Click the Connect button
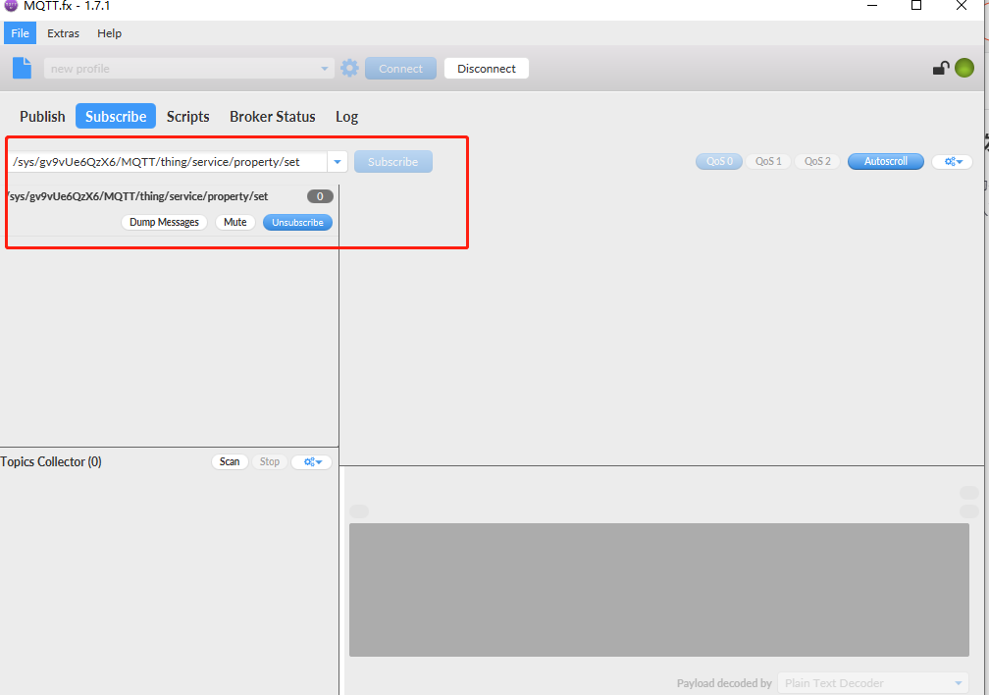 pyautogui.click(x=400, y=68)
